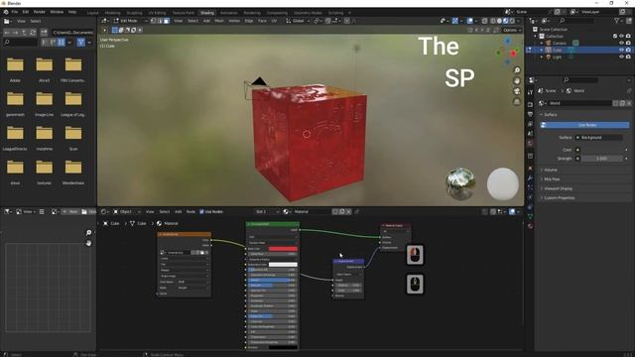
Task: Select the Camera row in outliner
Action: click(559, 43)
